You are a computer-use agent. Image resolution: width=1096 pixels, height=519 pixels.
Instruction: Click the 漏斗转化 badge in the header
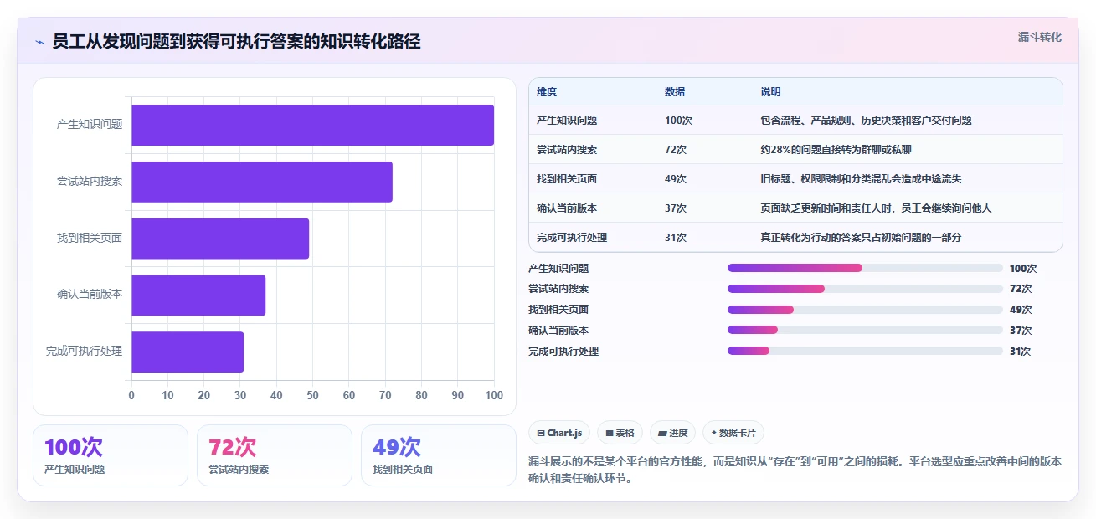1039,37
